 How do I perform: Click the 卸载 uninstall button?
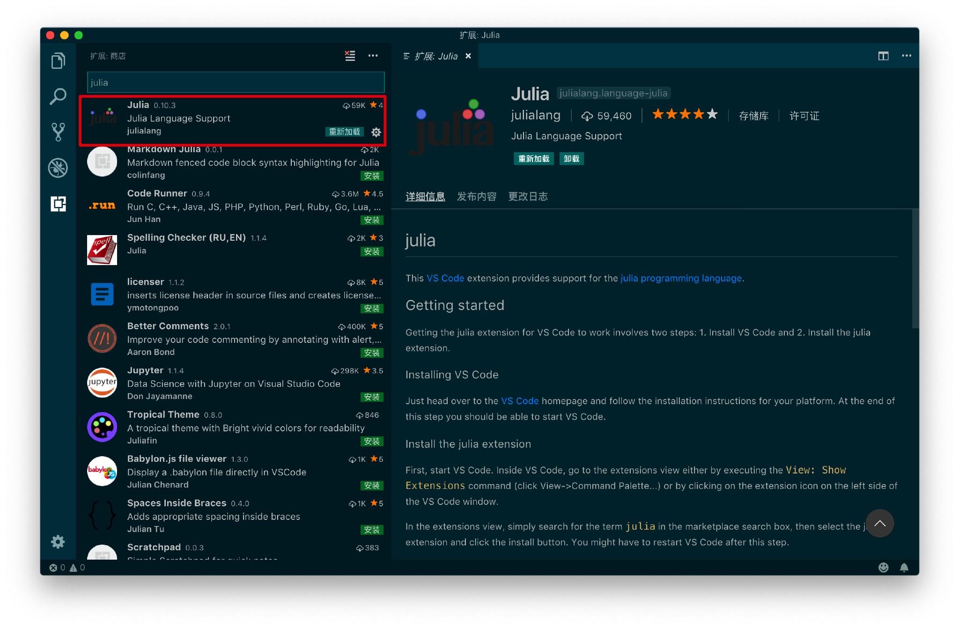pyautogui.click(x=571, y=159)
